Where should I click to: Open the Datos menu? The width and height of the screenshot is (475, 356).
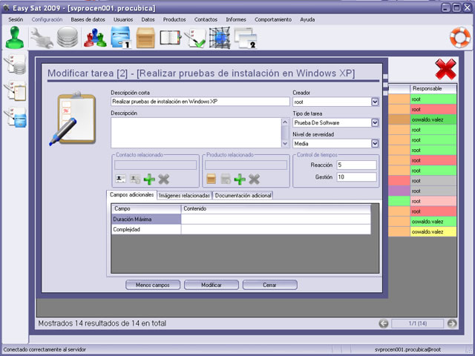[x=148, y=20]
